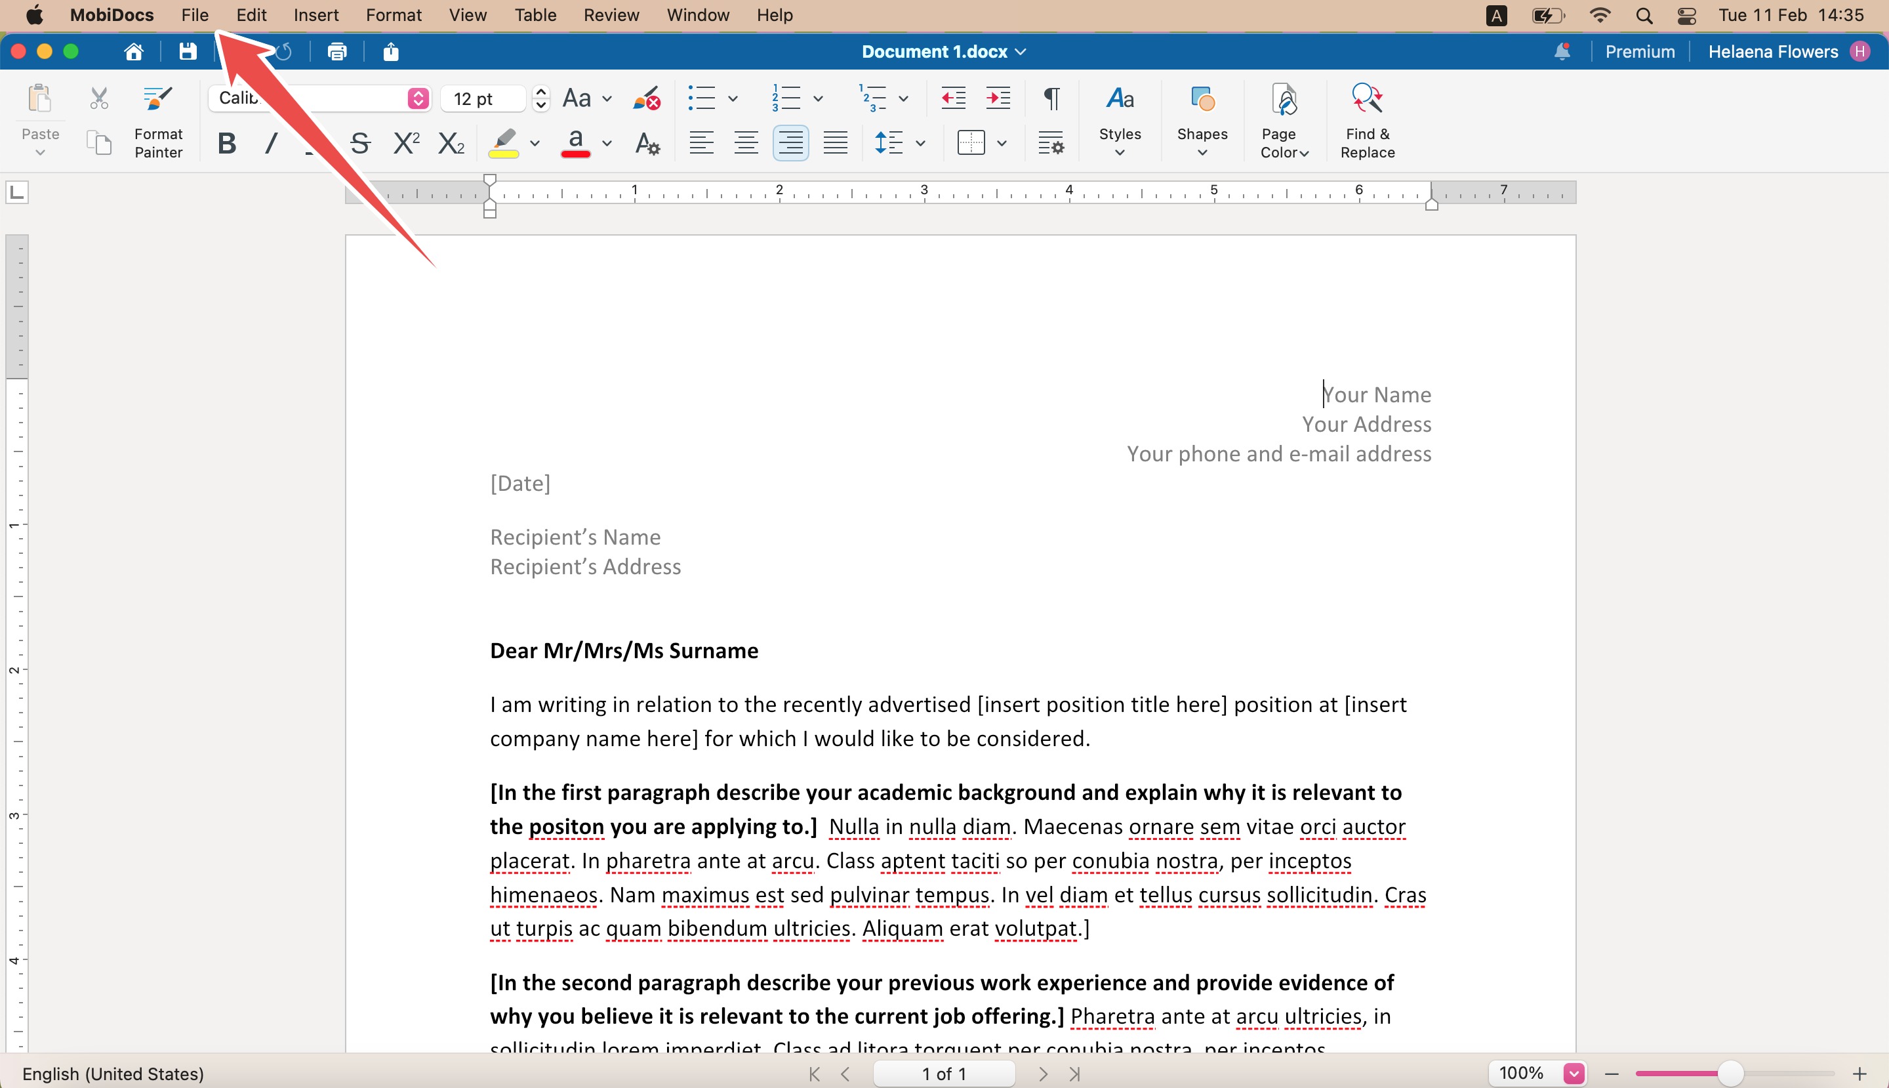Cut selection with the scissors icon
This screenshot has width=1889, height=1088.
[98, 98]
